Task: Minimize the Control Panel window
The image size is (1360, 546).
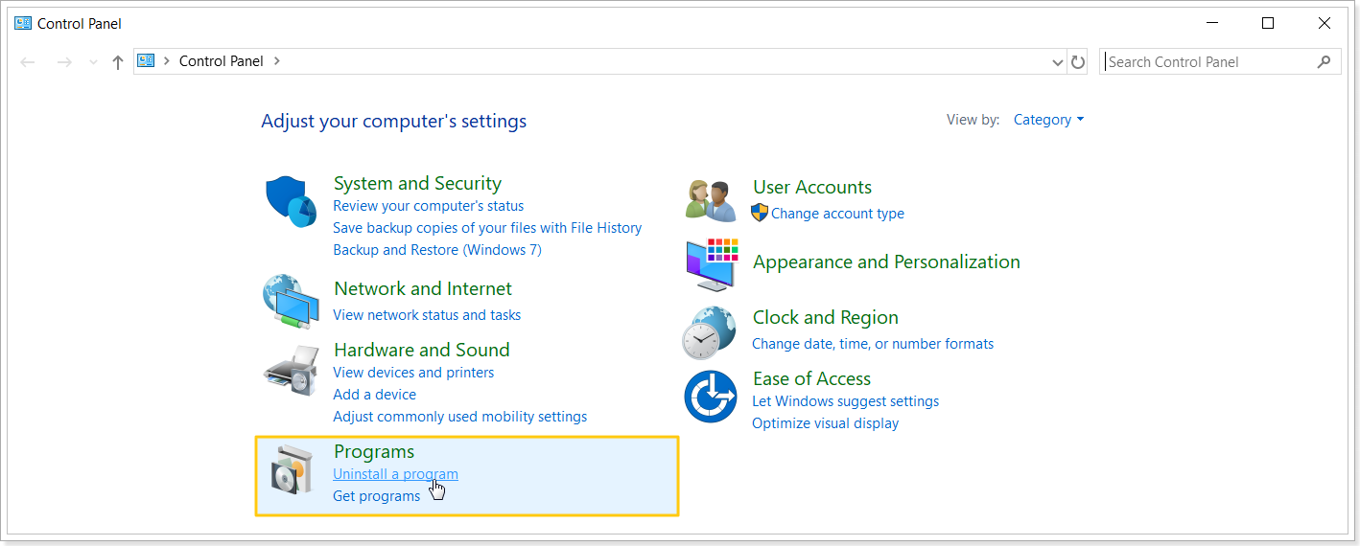Action: point(1212,23)
